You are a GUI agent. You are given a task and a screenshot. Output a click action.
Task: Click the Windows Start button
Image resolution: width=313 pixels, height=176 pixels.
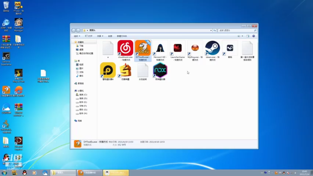[4, 173]
